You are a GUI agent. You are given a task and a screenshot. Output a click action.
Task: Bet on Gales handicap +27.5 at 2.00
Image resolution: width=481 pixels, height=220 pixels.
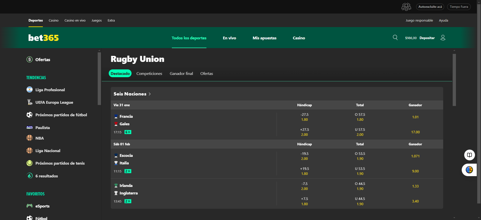click(x=304, y=132)
